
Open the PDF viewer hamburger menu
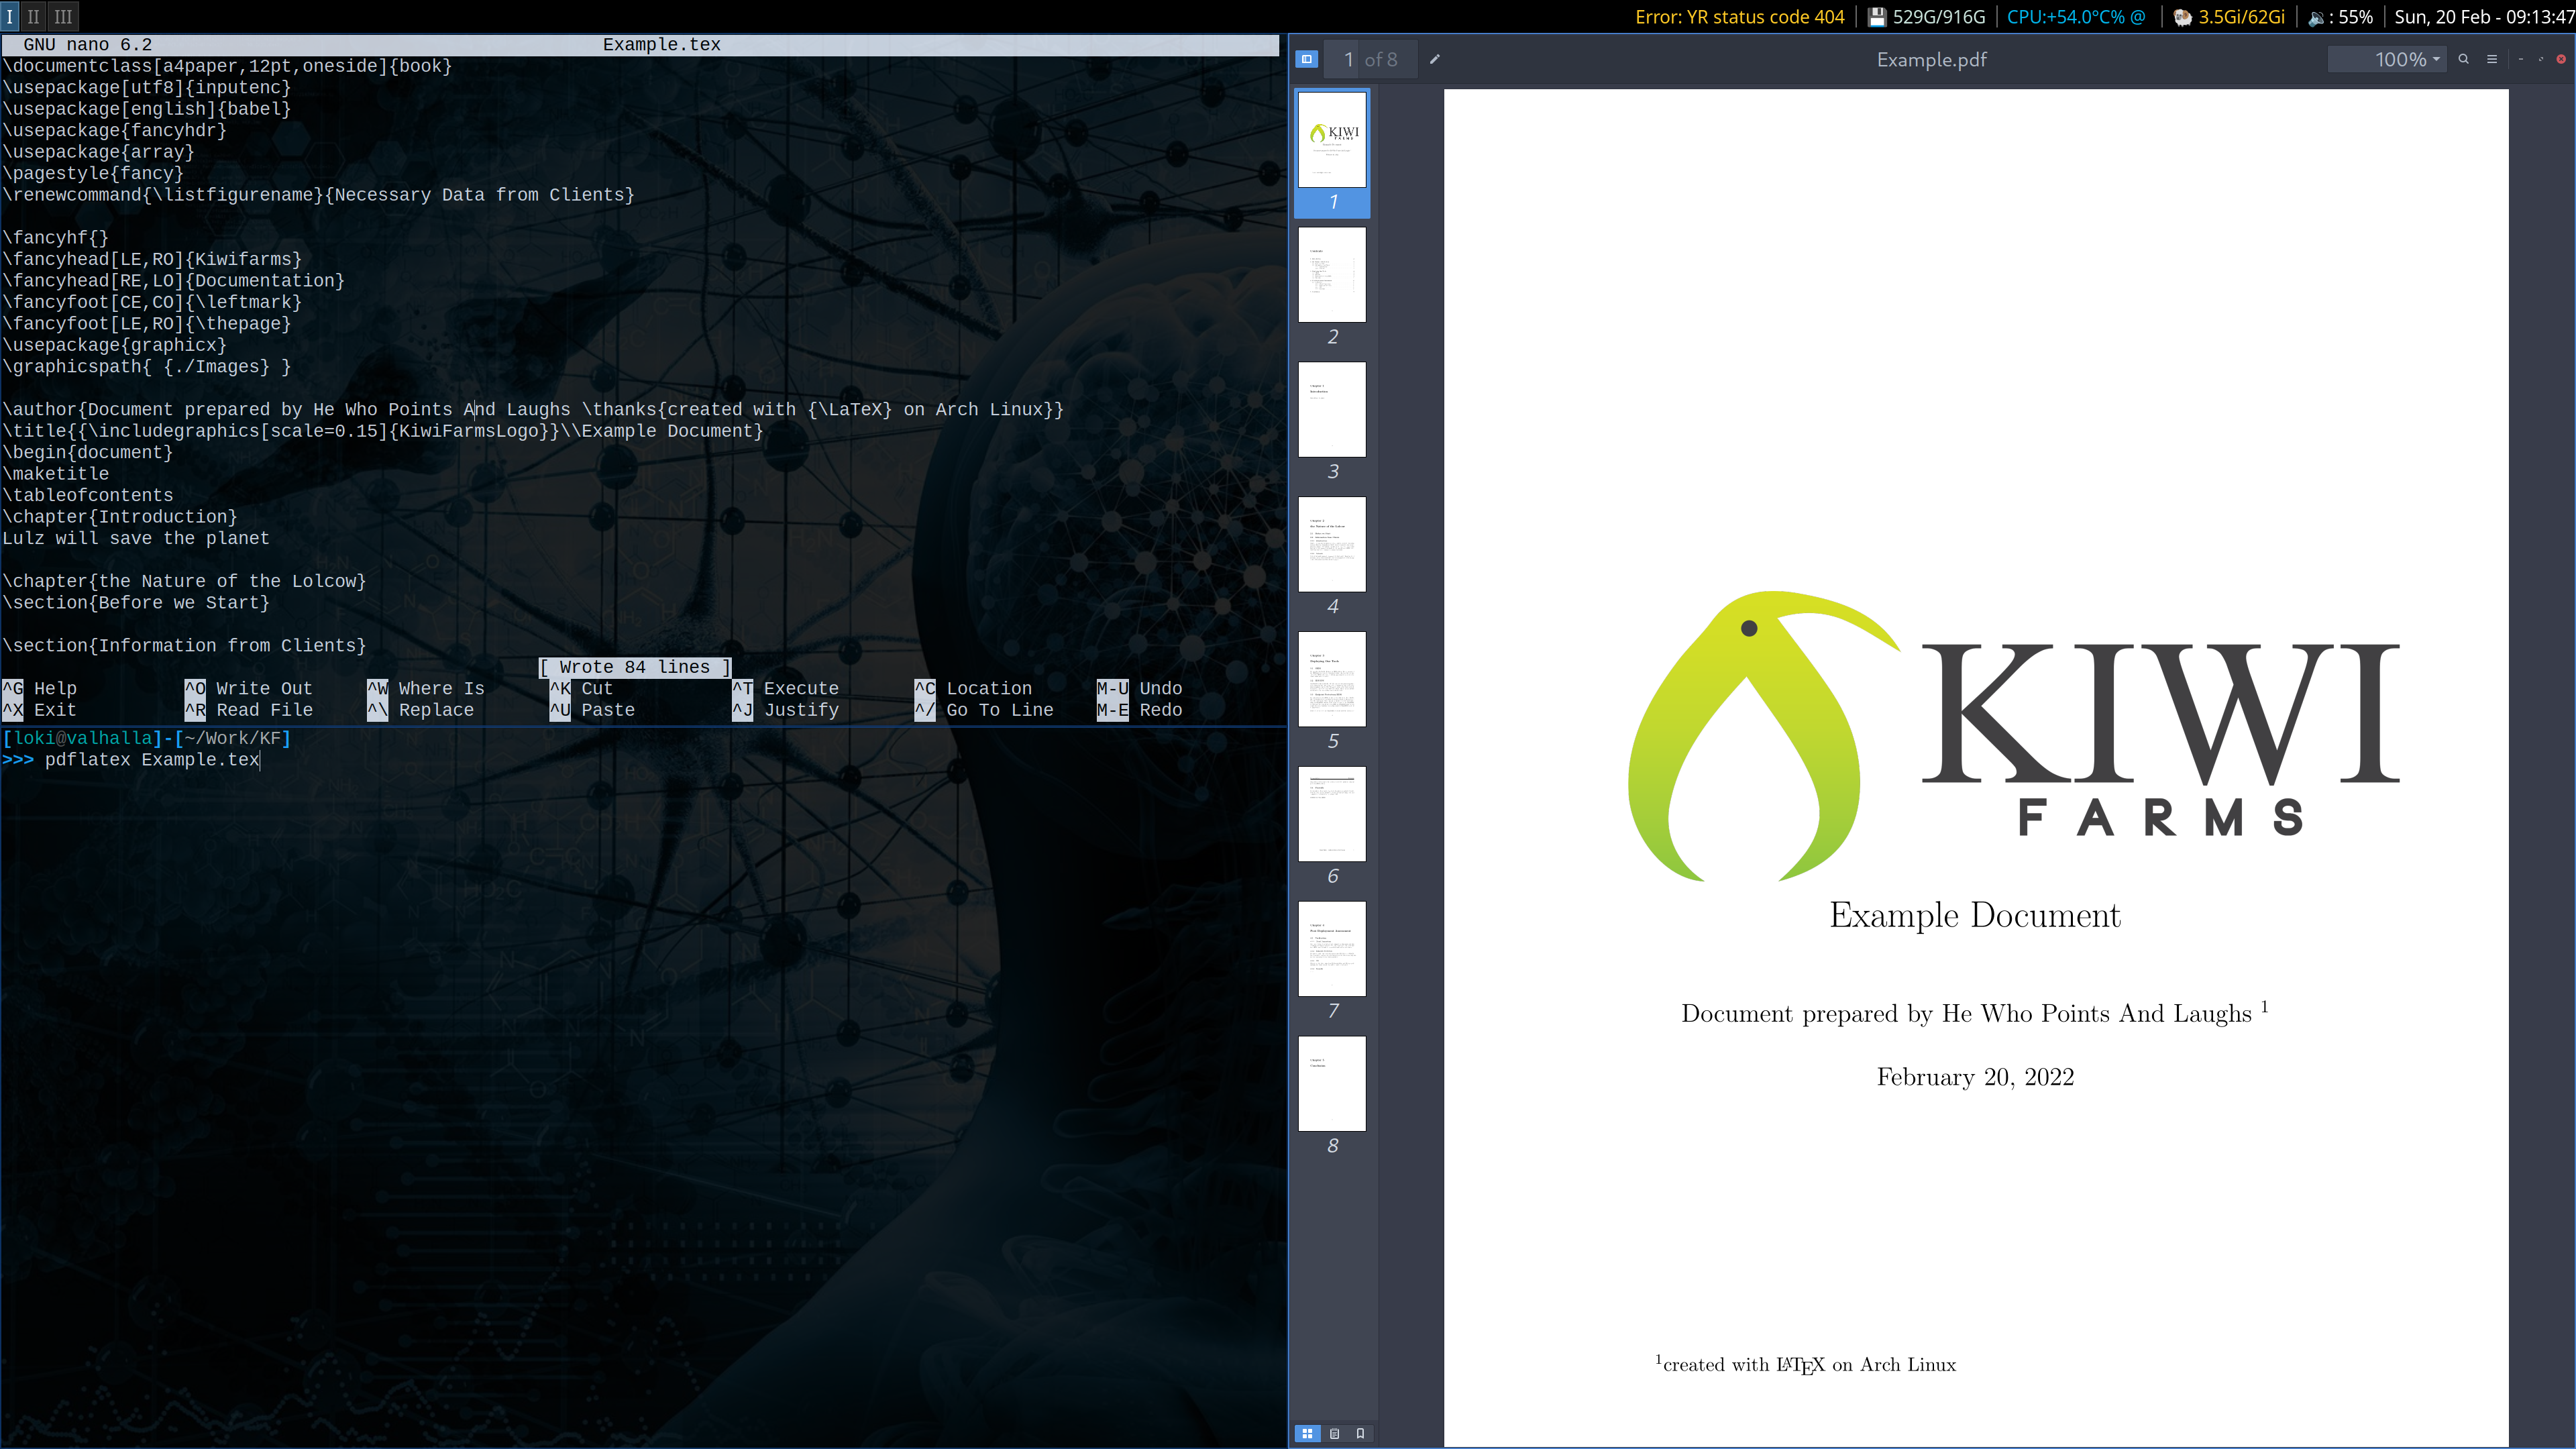click(2492, 59)
